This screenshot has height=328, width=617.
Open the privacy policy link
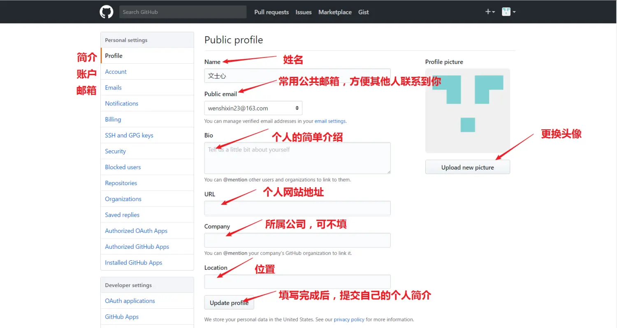[x=349, y=319]
